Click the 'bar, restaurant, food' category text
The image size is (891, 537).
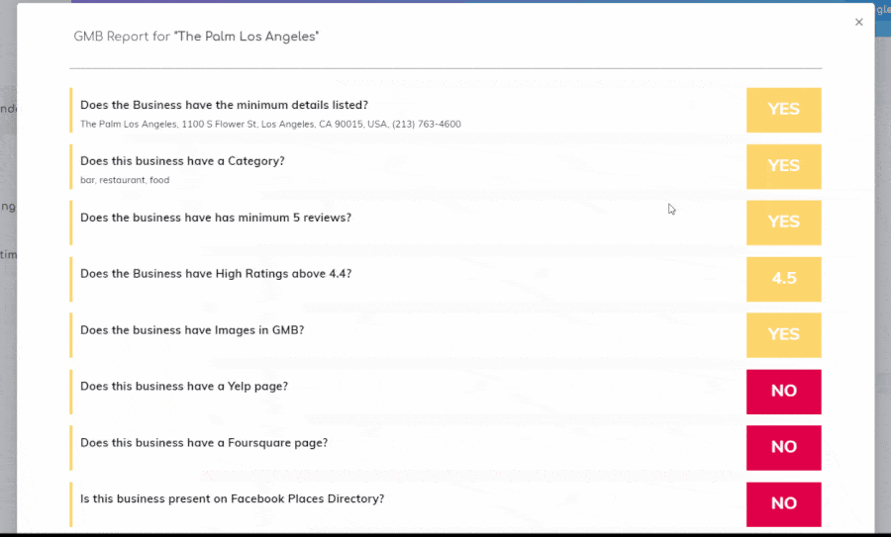125,181
